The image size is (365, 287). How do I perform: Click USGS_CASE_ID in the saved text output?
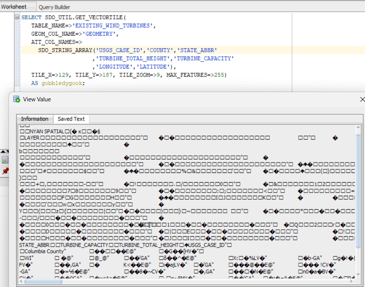[x=207, y=245]
